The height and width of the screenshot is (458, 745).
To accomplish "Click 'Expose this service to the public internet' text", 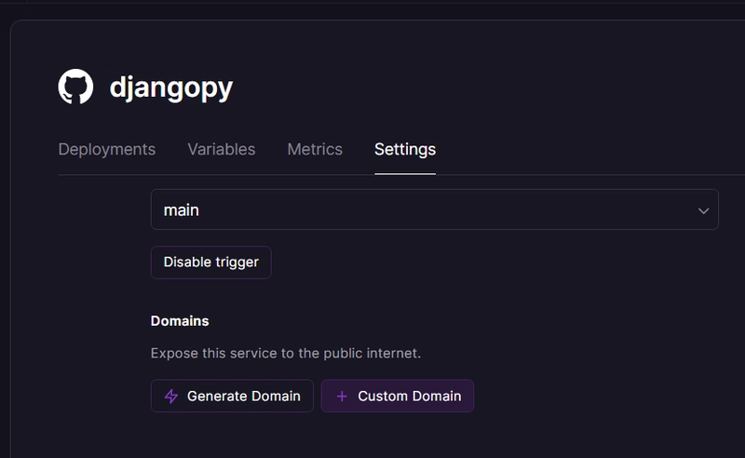I will pos(286,353).
